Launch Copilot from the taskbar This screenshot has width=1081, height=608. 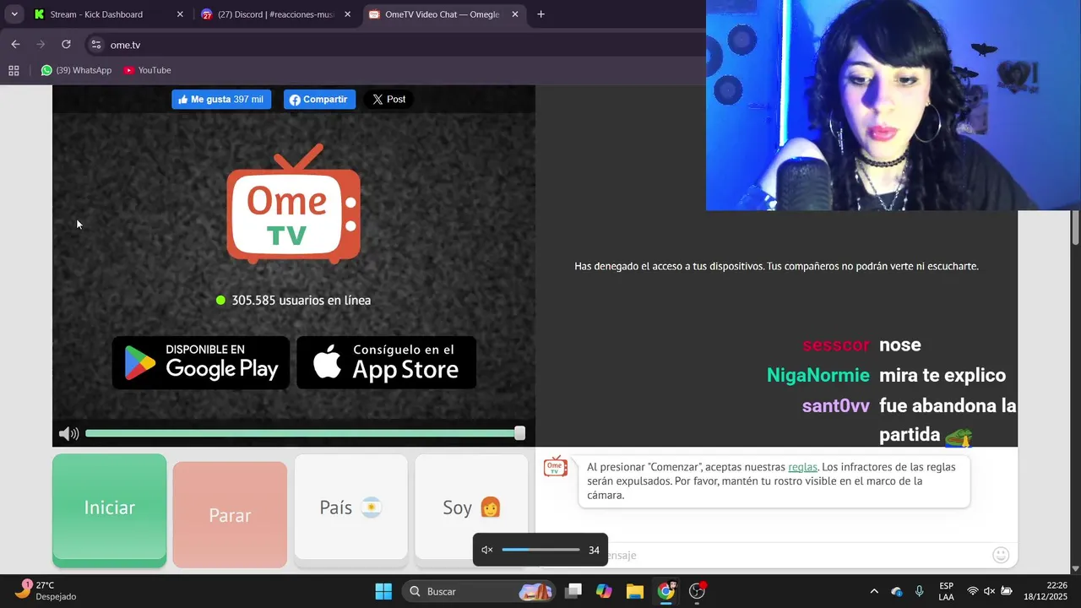604,591
